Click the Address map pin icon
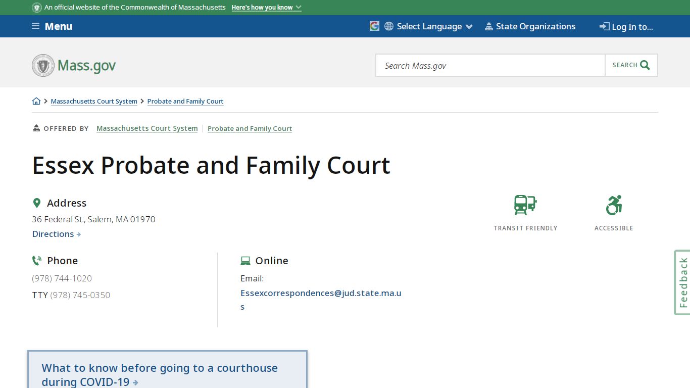Viewport: 690px width, 388px height. pos(36,203)
